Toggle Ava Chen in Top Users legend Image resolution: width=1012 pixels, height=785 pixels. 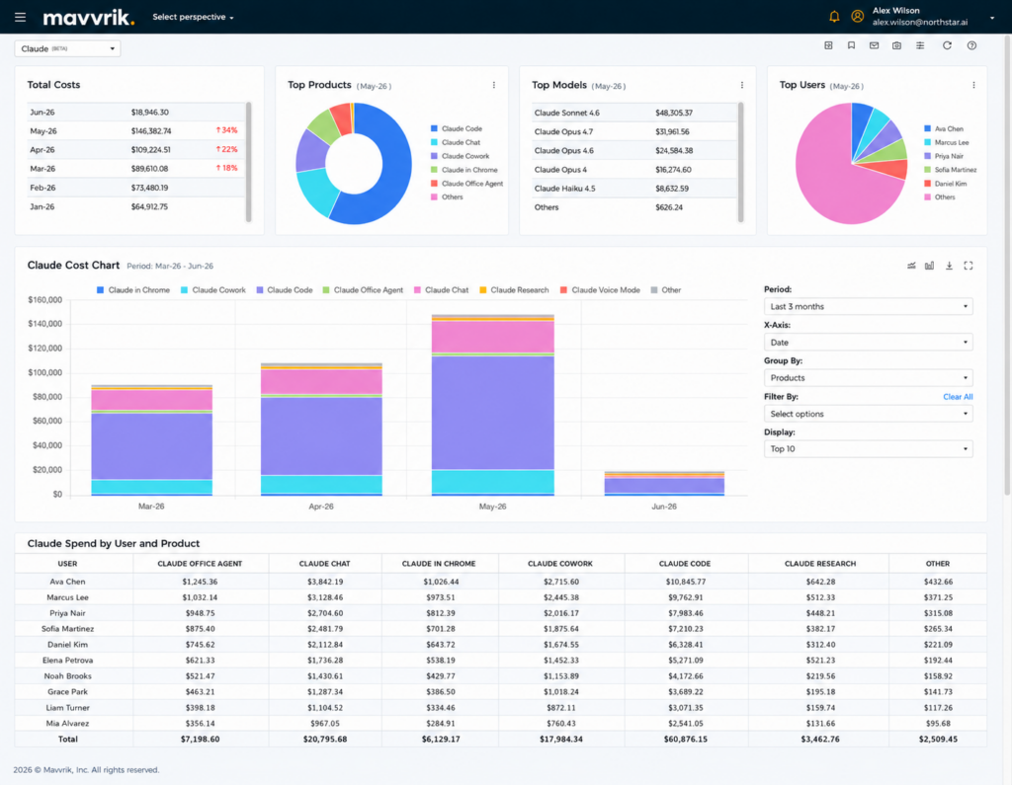[x=944, y=129]
